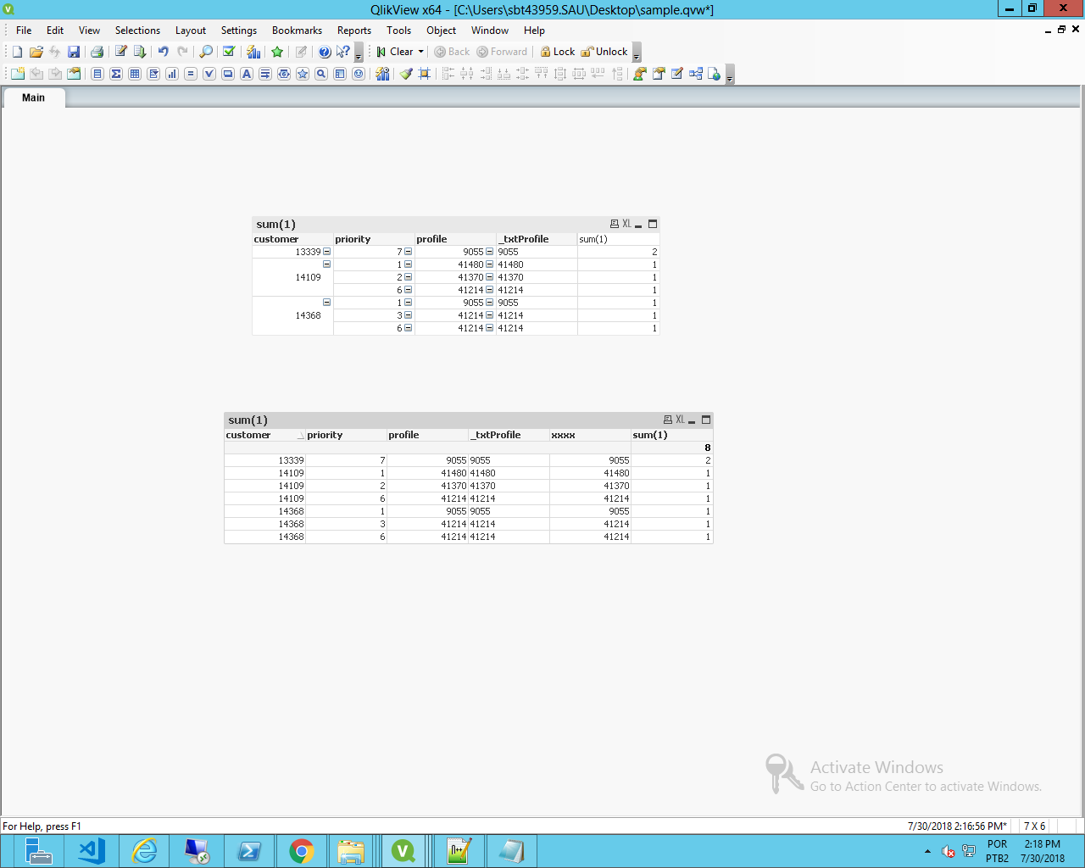
Task: Create a new Button object
Action: click(x=228, y=74)
